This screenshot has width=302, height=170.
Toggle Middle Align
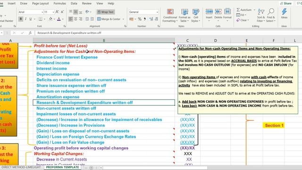(75, 12)
